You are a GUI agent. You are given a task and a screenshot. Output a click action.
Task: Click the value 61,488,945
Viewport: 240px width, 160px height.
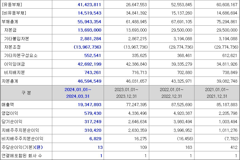click(x=136, y=22)
